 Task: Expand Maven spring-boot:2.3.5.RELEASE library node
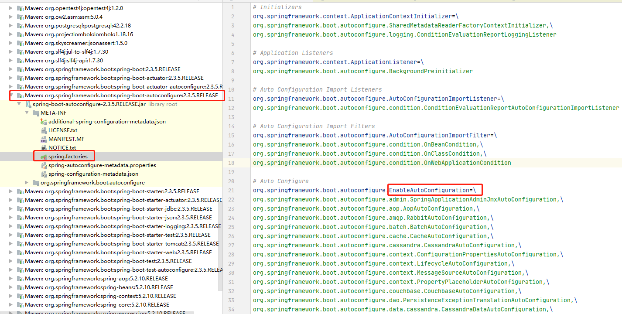point(11,69)
